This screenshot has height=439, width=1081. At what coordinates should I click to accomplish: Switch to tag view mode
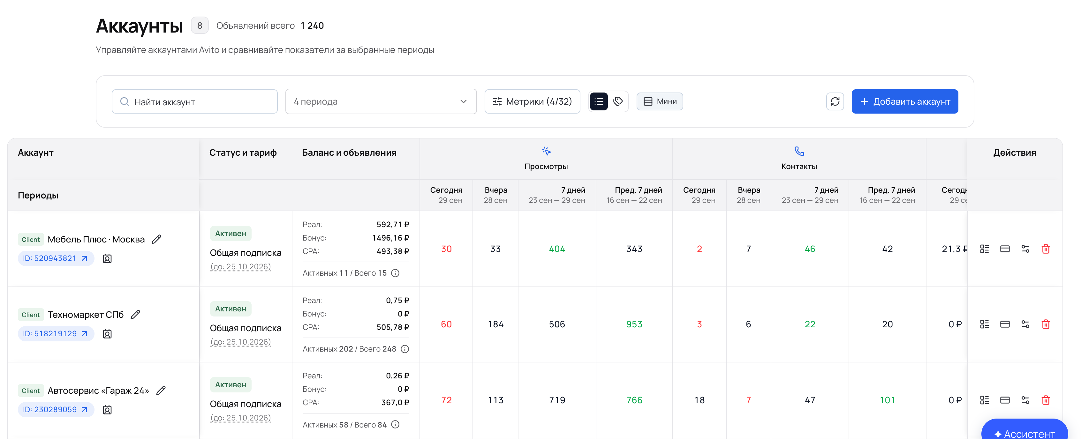click(618, 101)
